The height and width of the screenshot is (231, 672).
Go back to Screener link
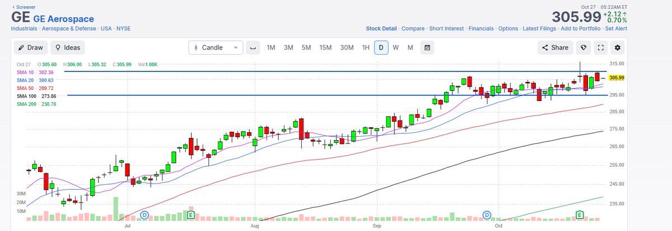pyautogui.click(x=24, y=7)
